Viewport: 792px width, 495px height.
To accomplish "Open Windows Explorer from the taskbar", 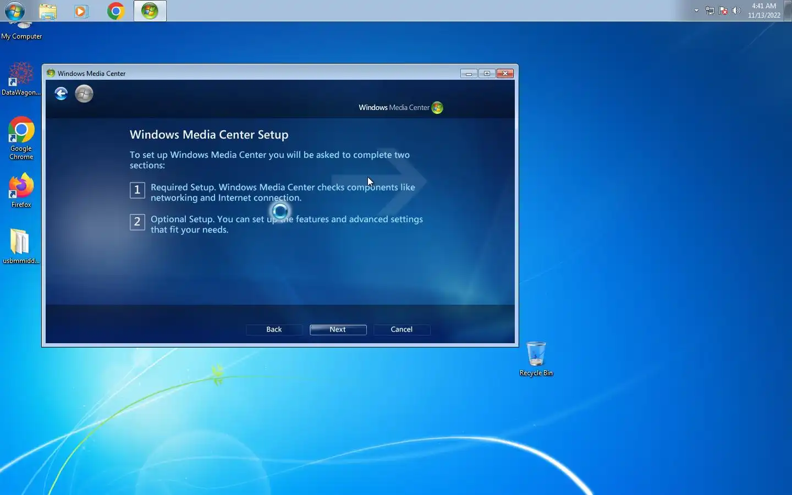I will [x=48, y=11].
